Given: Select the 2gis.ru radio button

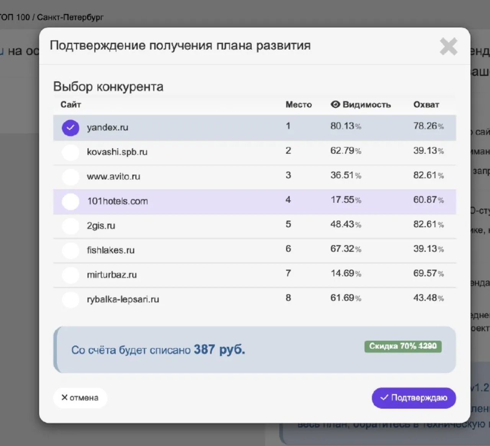Looking at the screenshot, I should point(70,226).
